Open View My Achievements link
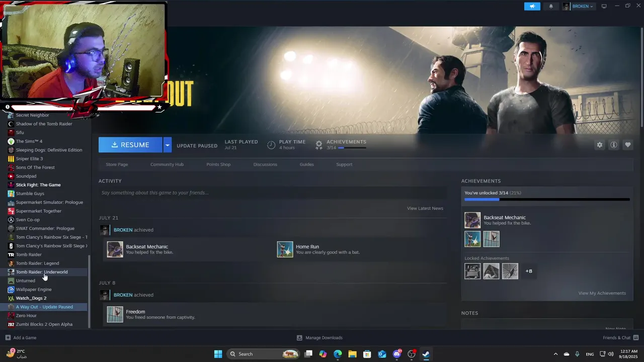Screen dimensions: 644x362 602,293
